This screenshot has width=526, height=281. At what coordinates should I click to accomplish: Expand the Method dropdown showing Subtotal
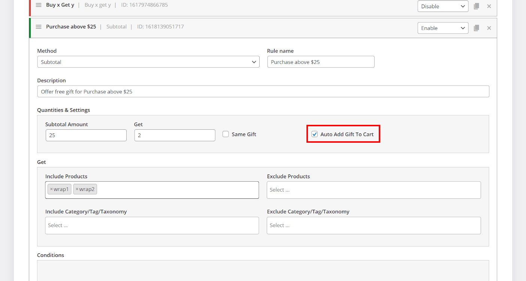(148, 62)
